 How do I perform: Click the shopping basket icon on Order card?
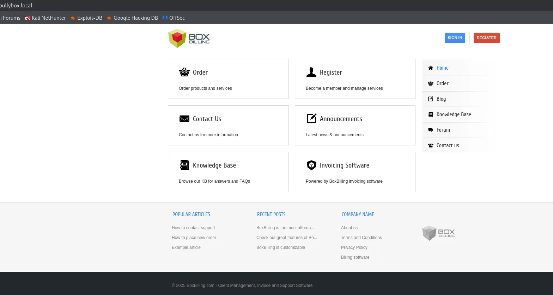tap(184, 72)
